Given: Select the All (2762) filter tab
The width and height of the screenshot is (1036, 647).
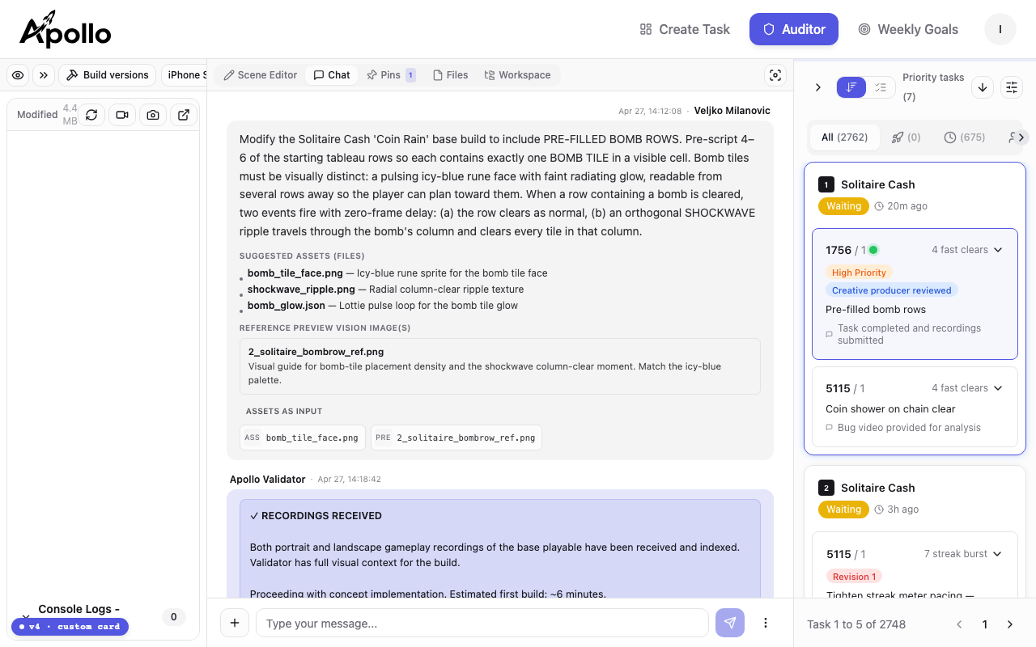Looking at the screenshot, I should [x=844, y=137].
